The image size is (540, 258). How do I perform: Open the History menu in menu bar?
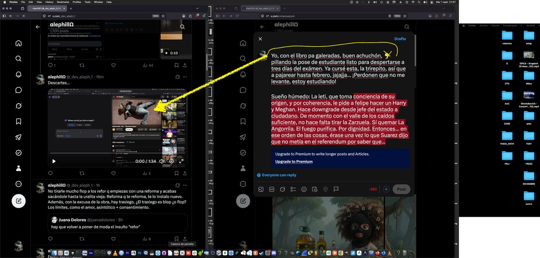click(49, 2)
